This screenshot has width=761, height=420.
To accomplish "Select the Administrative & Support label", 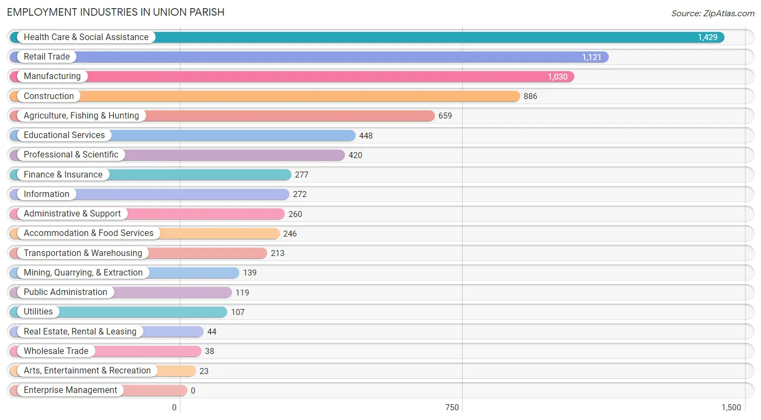I will click(x=72, y=213).
